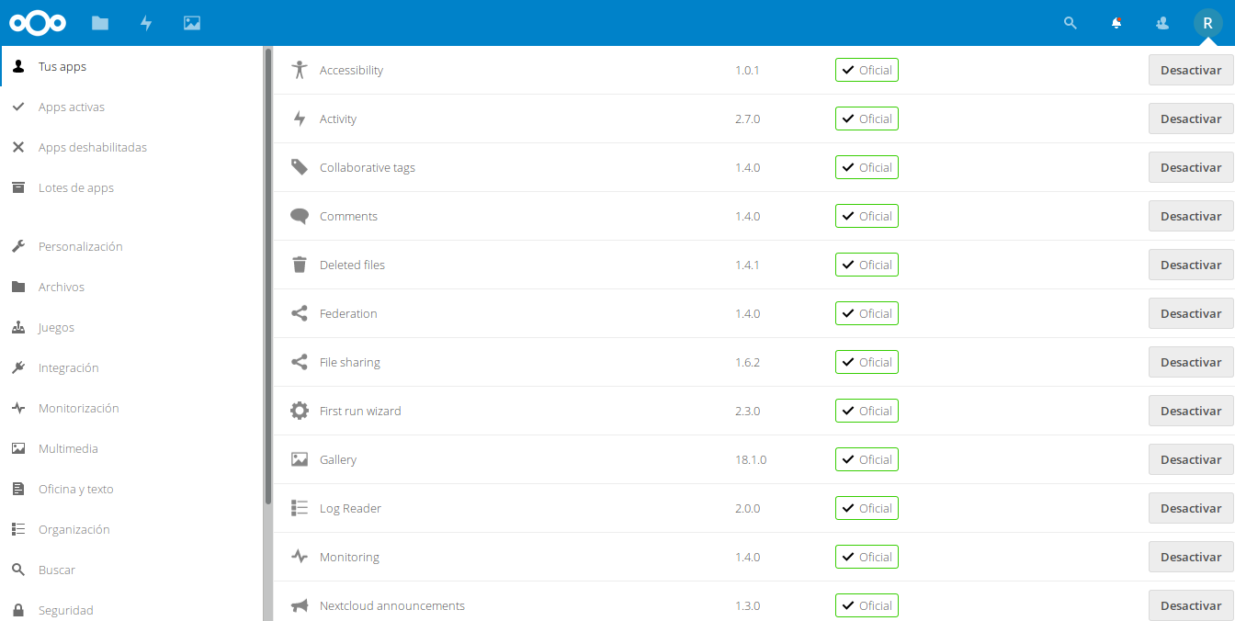Click the Comments app row name
This screenshot has height=621, width=1235.
click(348, 216)
